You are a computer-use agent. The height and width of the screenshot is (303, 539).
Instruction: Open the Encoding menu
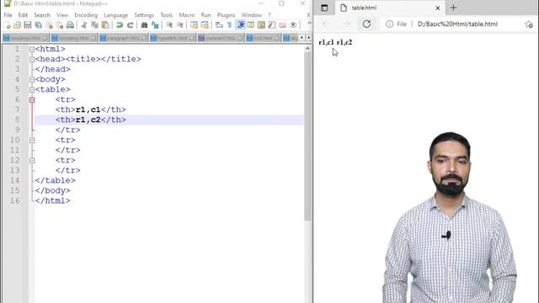[86, 15]
